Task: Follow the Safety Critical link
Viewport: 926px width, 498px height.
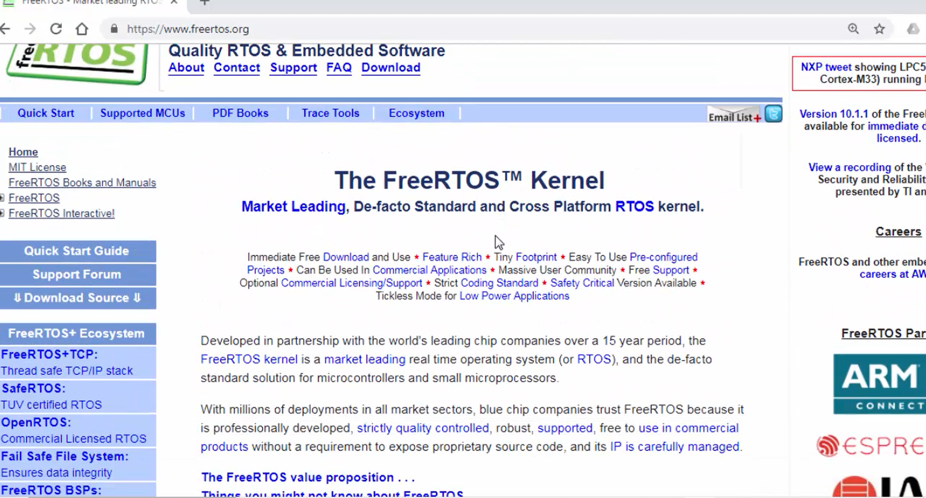Action: 582,283
